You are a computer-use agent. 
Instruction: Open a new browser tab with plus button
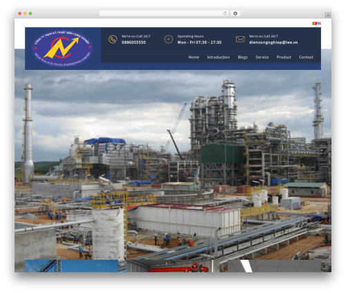tap(328, 15)
